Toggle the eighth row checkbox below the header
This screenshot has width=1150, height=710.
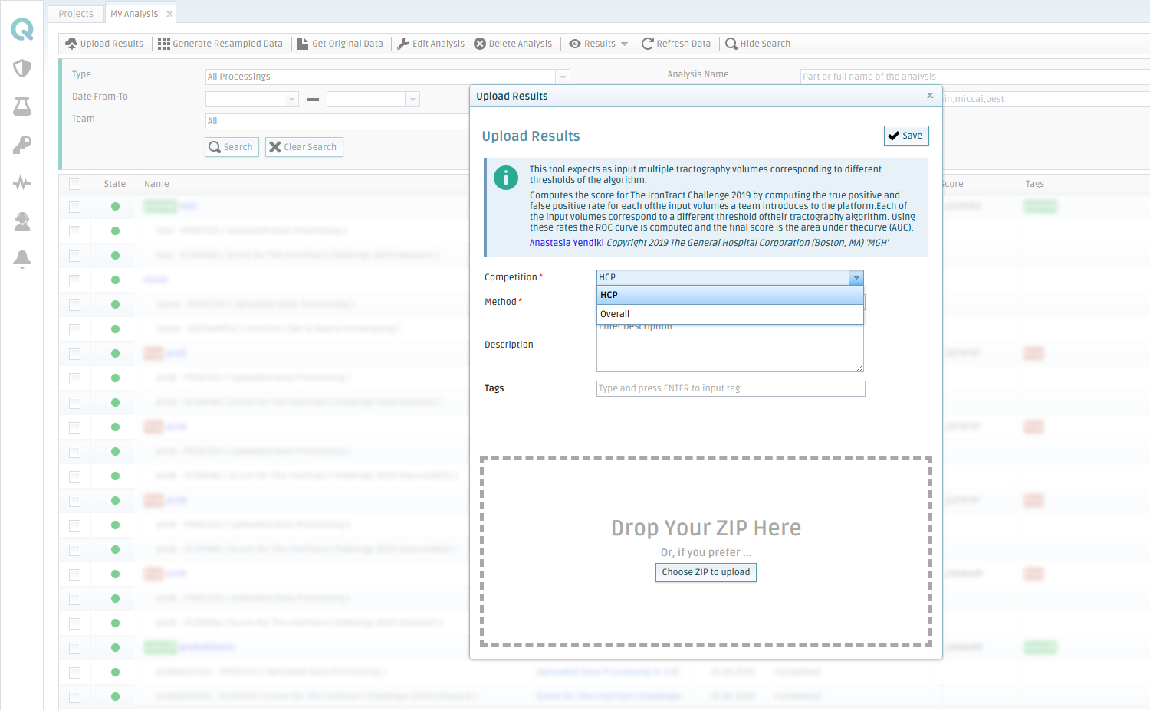click(x=74, y=378)
